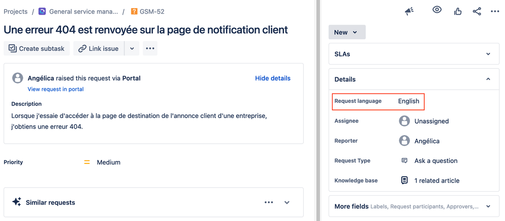
Task: Click Angélica's avatar in request box
Action: [x=17, y=78]
